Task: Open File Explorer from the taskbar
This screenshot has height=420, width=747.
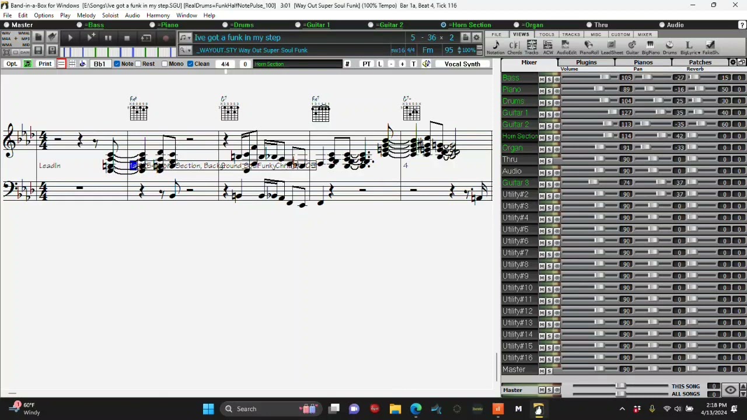Action: 395,409
